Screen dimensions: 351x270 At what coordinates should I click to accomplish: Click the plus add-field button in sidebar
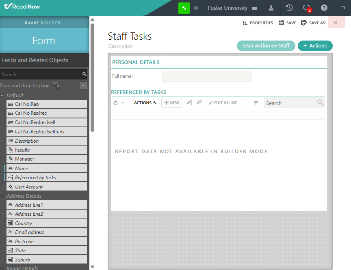83,85
